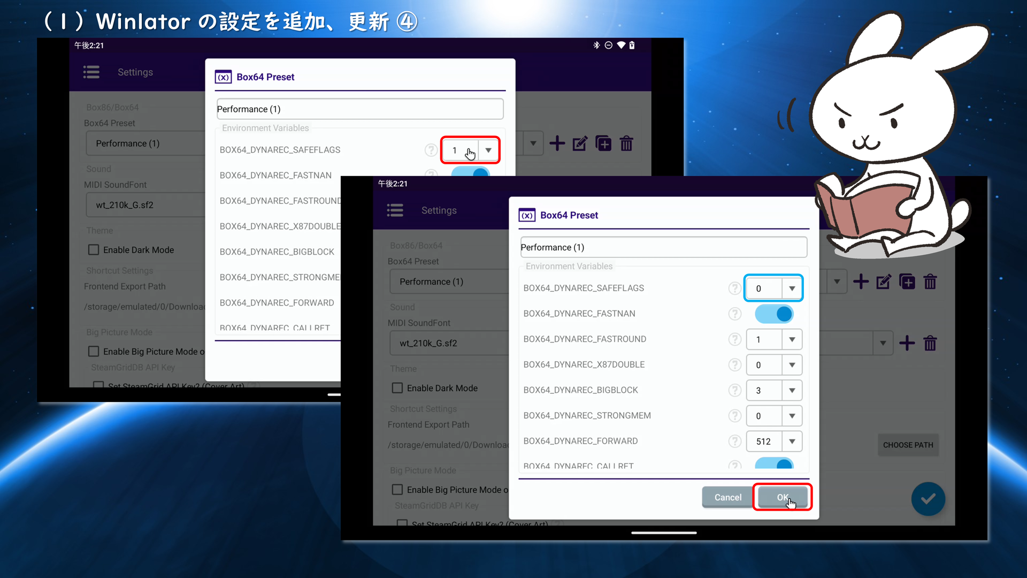Select Performance (1) preset box in back Settings

click(145, 143)
